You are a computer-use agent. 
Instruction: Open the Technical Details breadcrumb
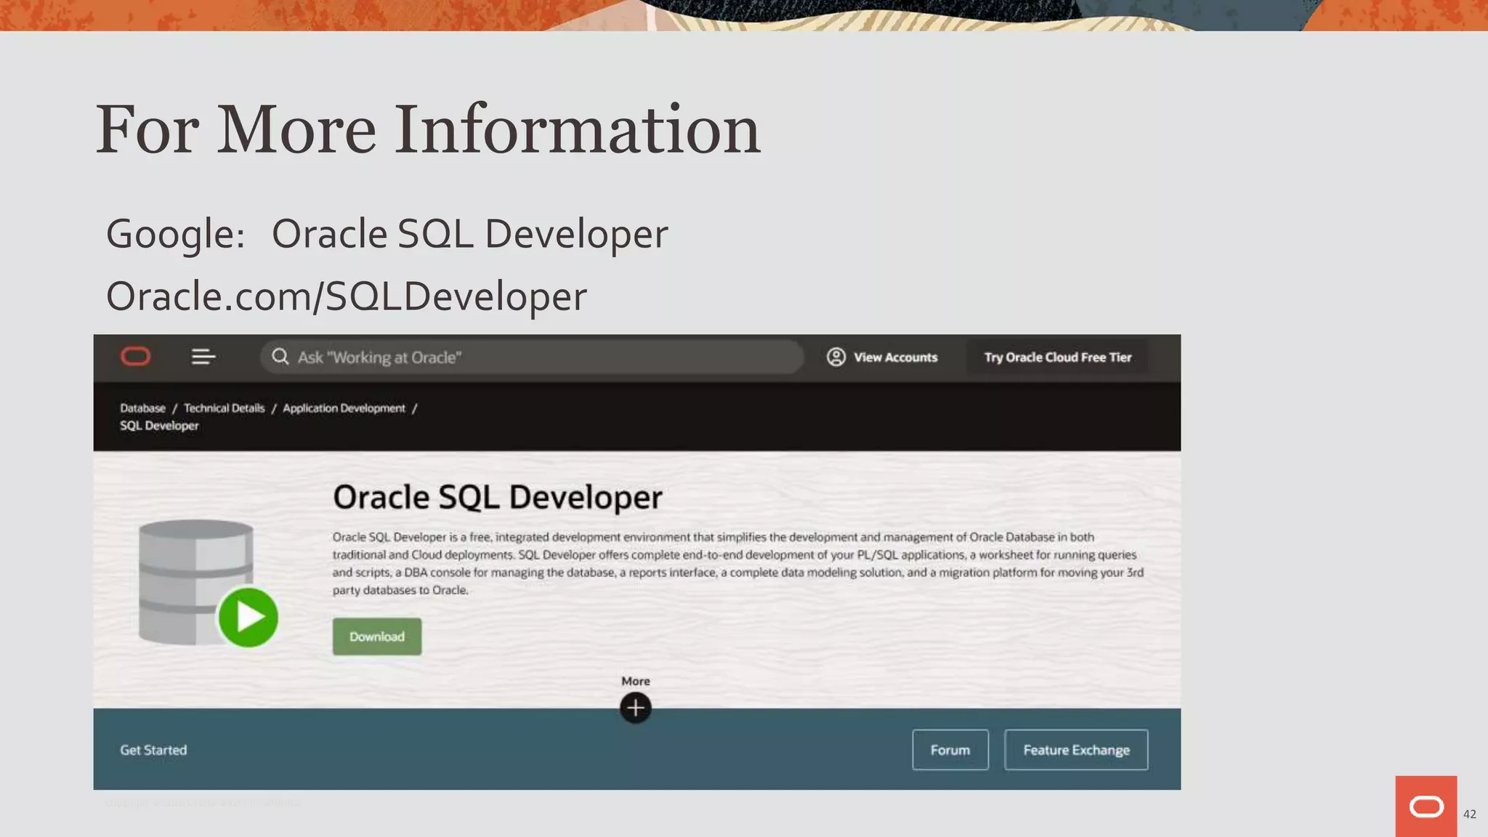[x=224, y=408]
